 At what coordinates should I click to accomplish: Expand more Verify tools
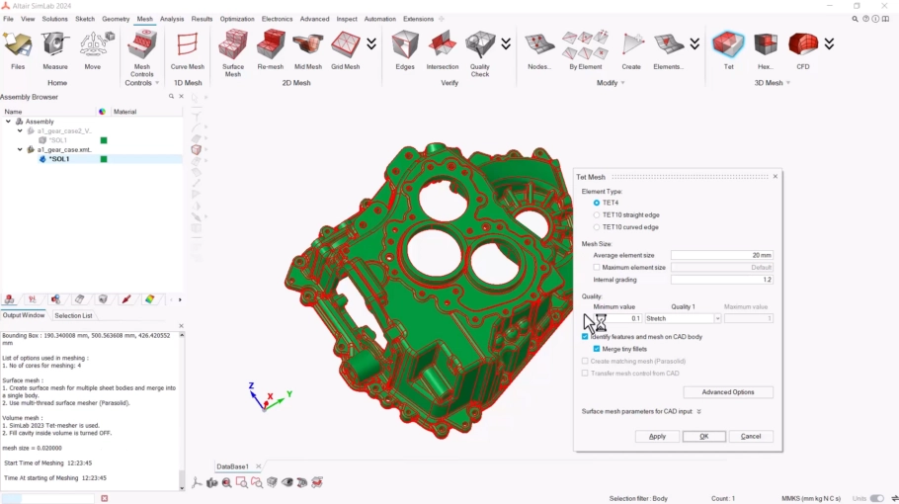tap(506, 44)
